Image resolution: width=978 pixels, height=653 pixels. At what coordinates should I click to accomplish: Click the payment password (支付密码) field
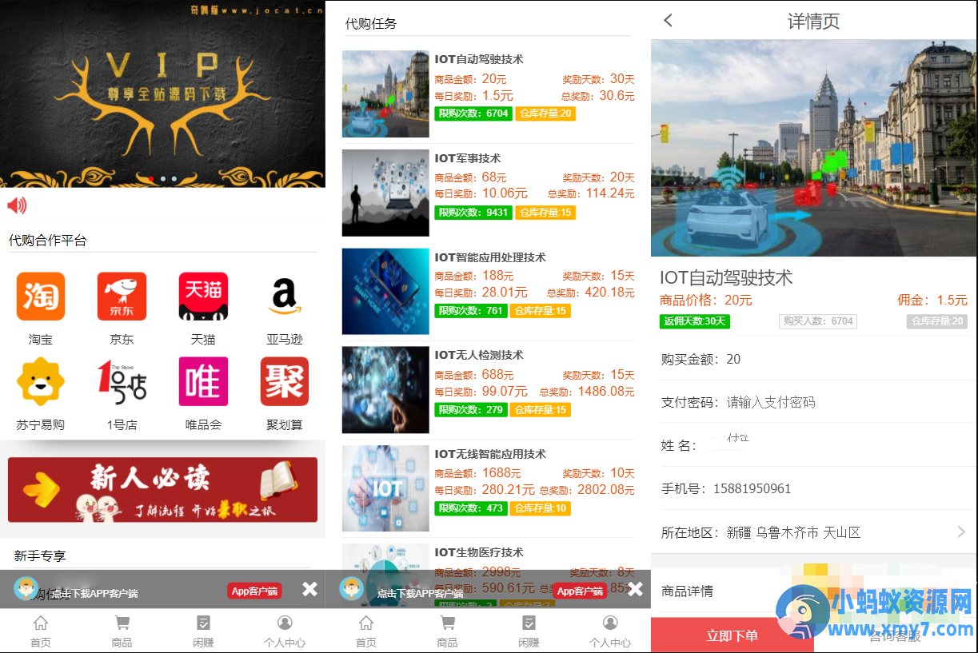coord(813,402)
